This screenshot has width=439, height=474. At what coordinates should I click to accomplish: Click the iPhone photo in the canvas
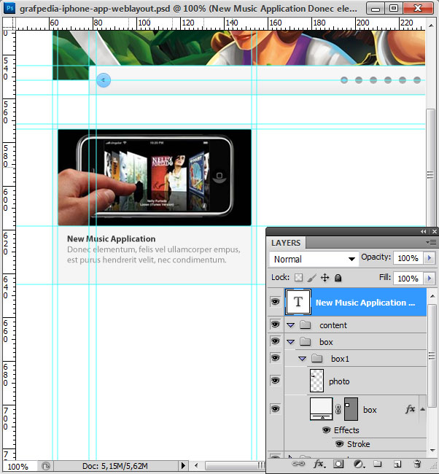[155, 177]
